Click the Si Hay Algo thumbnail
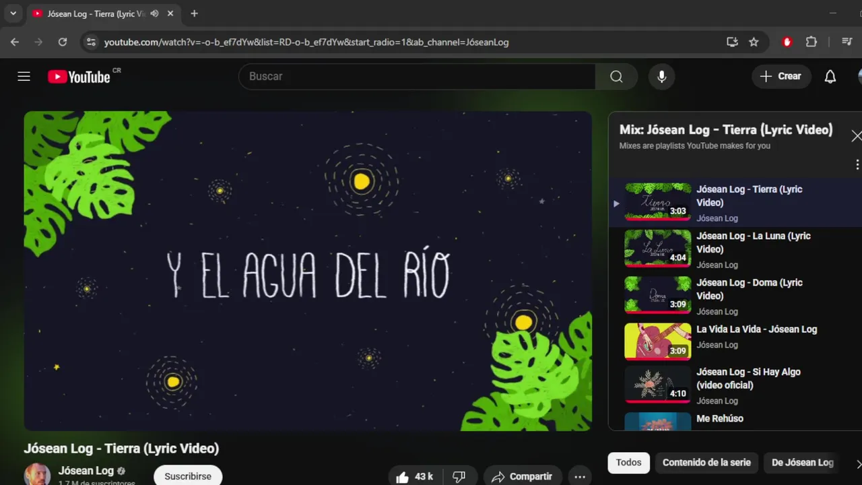 click(658, 384)
